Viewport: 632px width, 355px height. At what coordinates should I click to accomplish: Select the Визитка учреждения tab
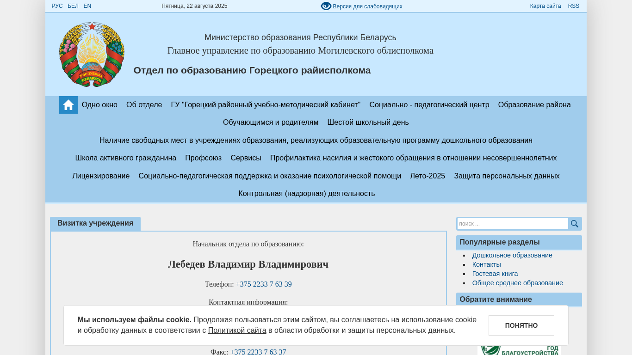(95, 224)
